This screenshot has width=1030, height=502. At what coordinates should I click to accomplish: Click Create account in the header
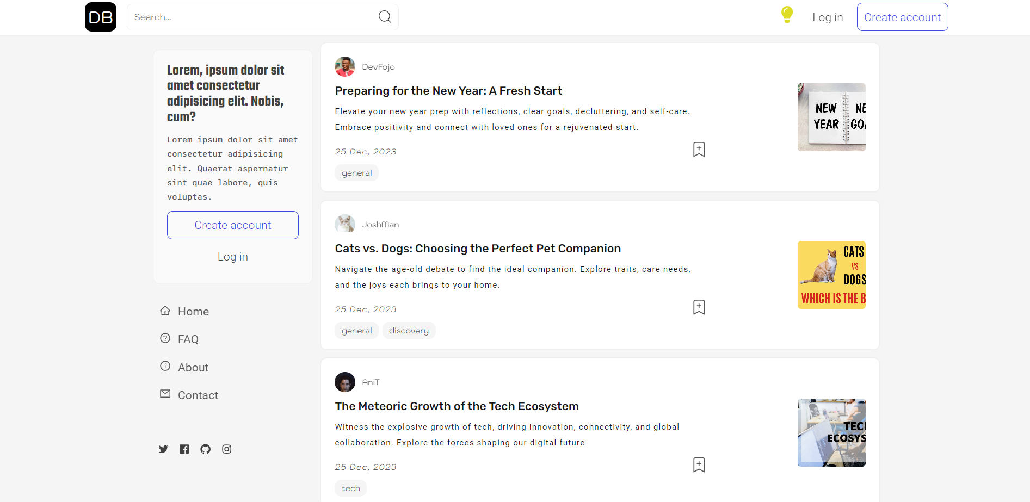[x=902, y=17]
